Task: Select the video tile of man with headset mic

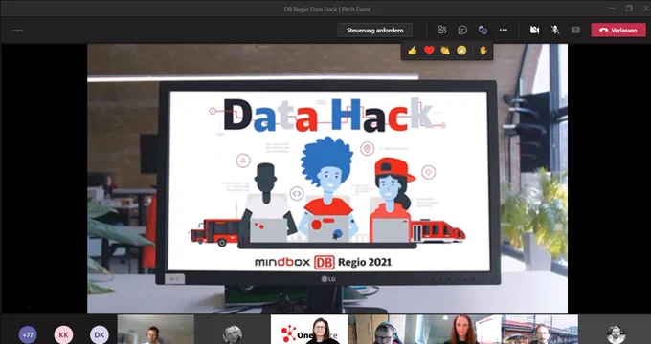Action: (x=156, y=330)
